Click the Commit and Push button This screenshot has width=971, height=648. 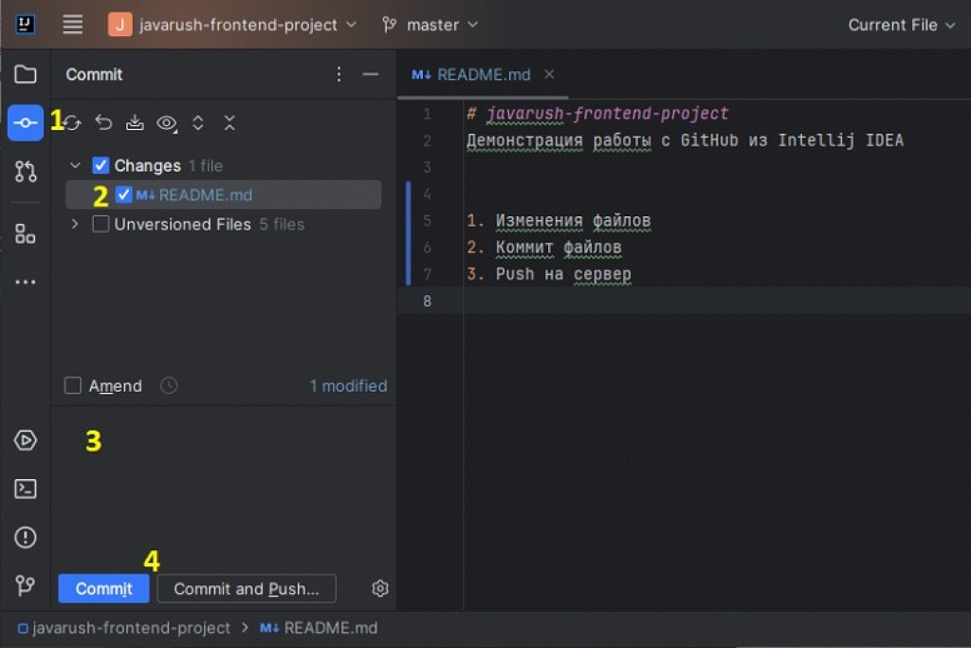click(246, 588)
